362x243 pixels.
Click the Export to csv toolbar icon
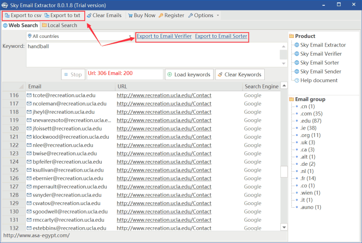point(7,15)
